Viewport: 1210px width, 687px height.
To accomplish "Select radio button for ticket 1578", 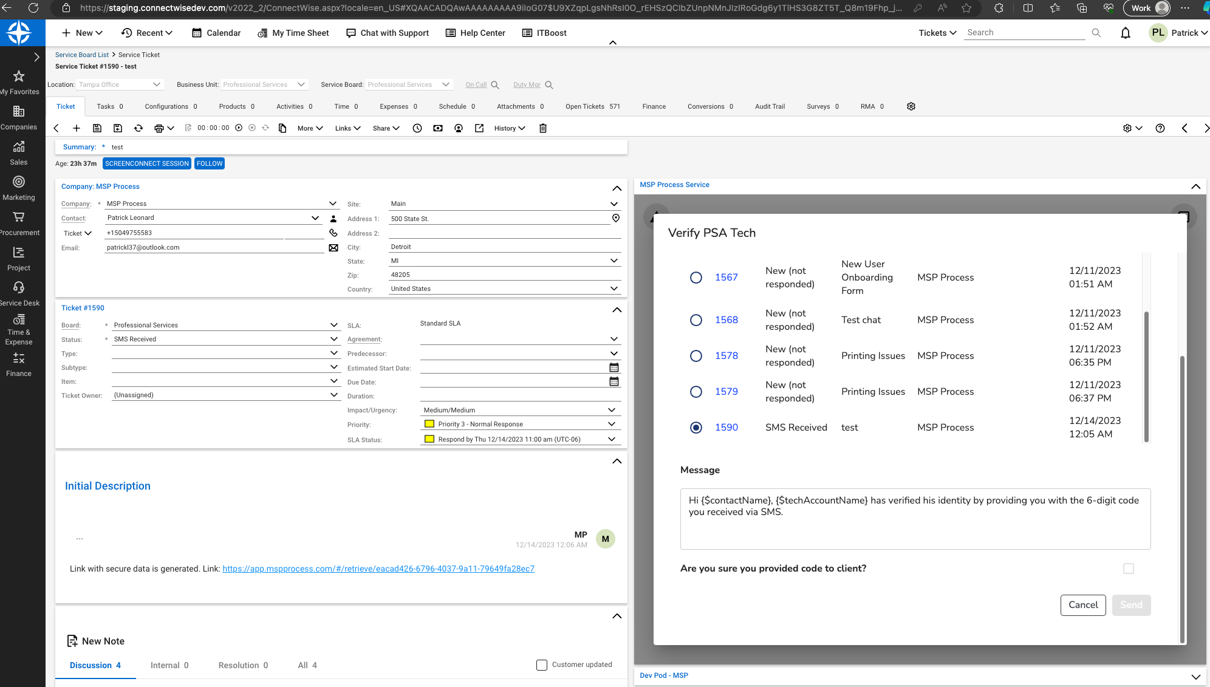I will (696, 356).
